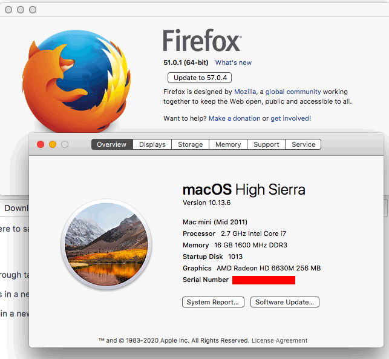Click the 51.0.1 (64-bit) version text

click(x=186, y=62)
